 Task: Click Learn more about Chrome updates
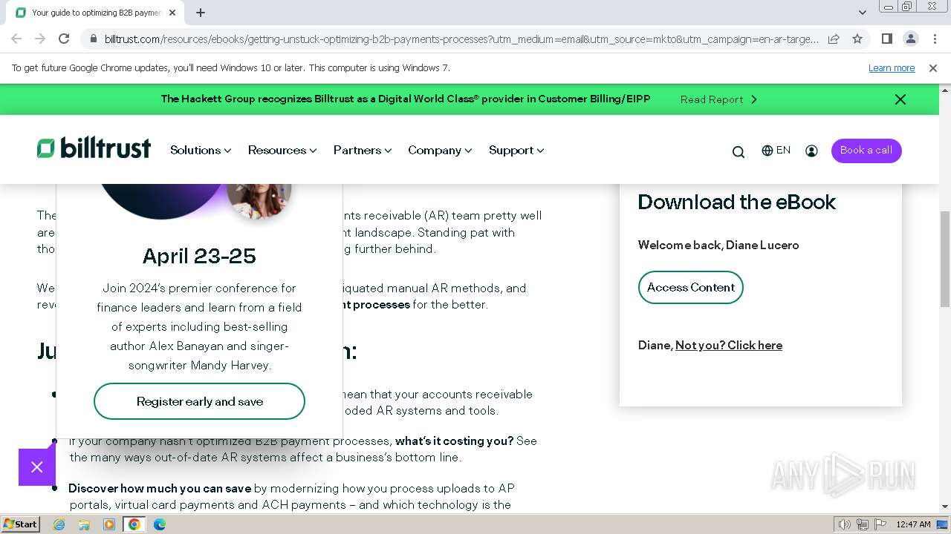892,68
